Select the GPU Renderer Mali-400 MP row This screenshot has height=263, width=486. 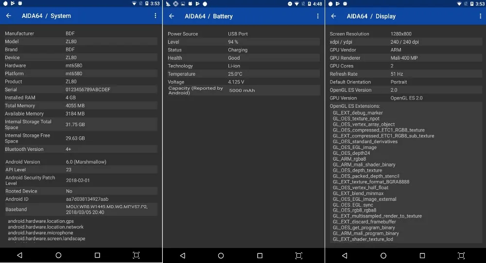point(406,58)
